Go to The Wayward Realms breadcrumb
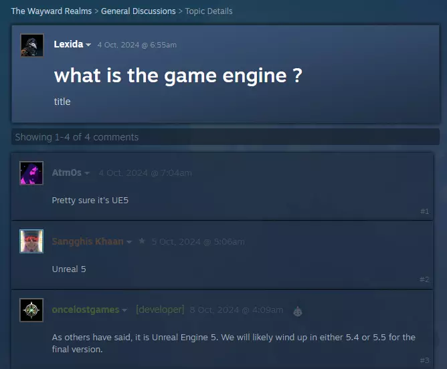The width and height of the screenshot is (447, 369). (52, 11)
